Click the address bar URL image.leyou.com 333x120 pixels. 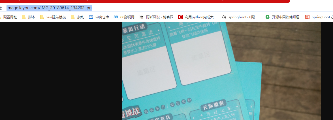(49, 8)
